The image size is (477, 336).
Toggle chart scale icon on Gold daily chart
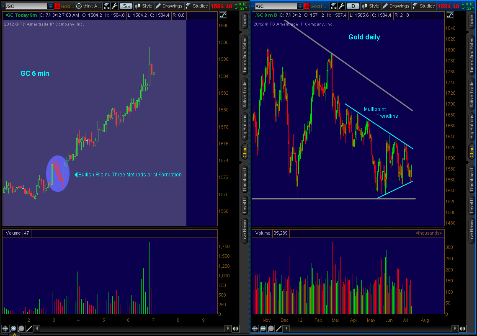449,15
